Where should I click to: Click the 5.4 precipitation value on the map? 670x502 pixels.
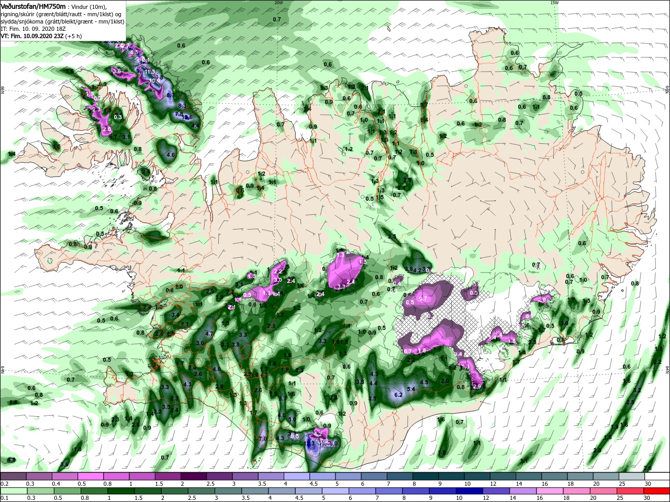pyautogui.click(x=411, y=389)
